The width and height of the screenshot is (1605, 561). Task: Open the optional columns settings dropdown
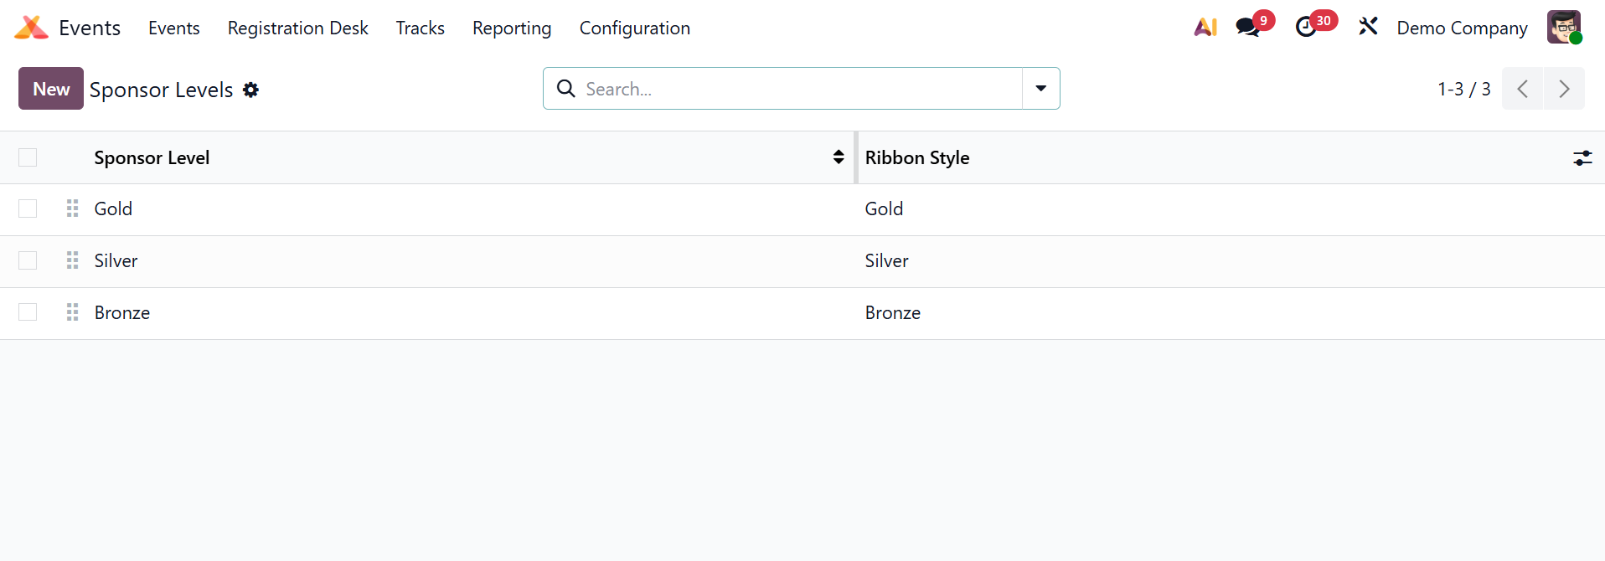pos(1582,157)
